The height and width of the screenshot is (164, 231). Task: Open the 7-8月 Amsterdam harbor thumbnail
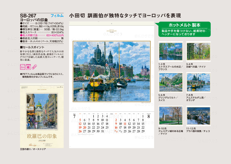[199, 82]
